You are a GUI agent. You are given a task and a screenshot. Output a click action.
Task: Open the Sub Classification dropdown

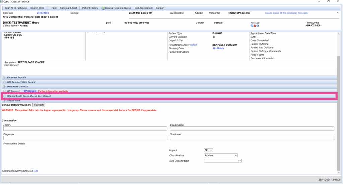pos(222,161)
